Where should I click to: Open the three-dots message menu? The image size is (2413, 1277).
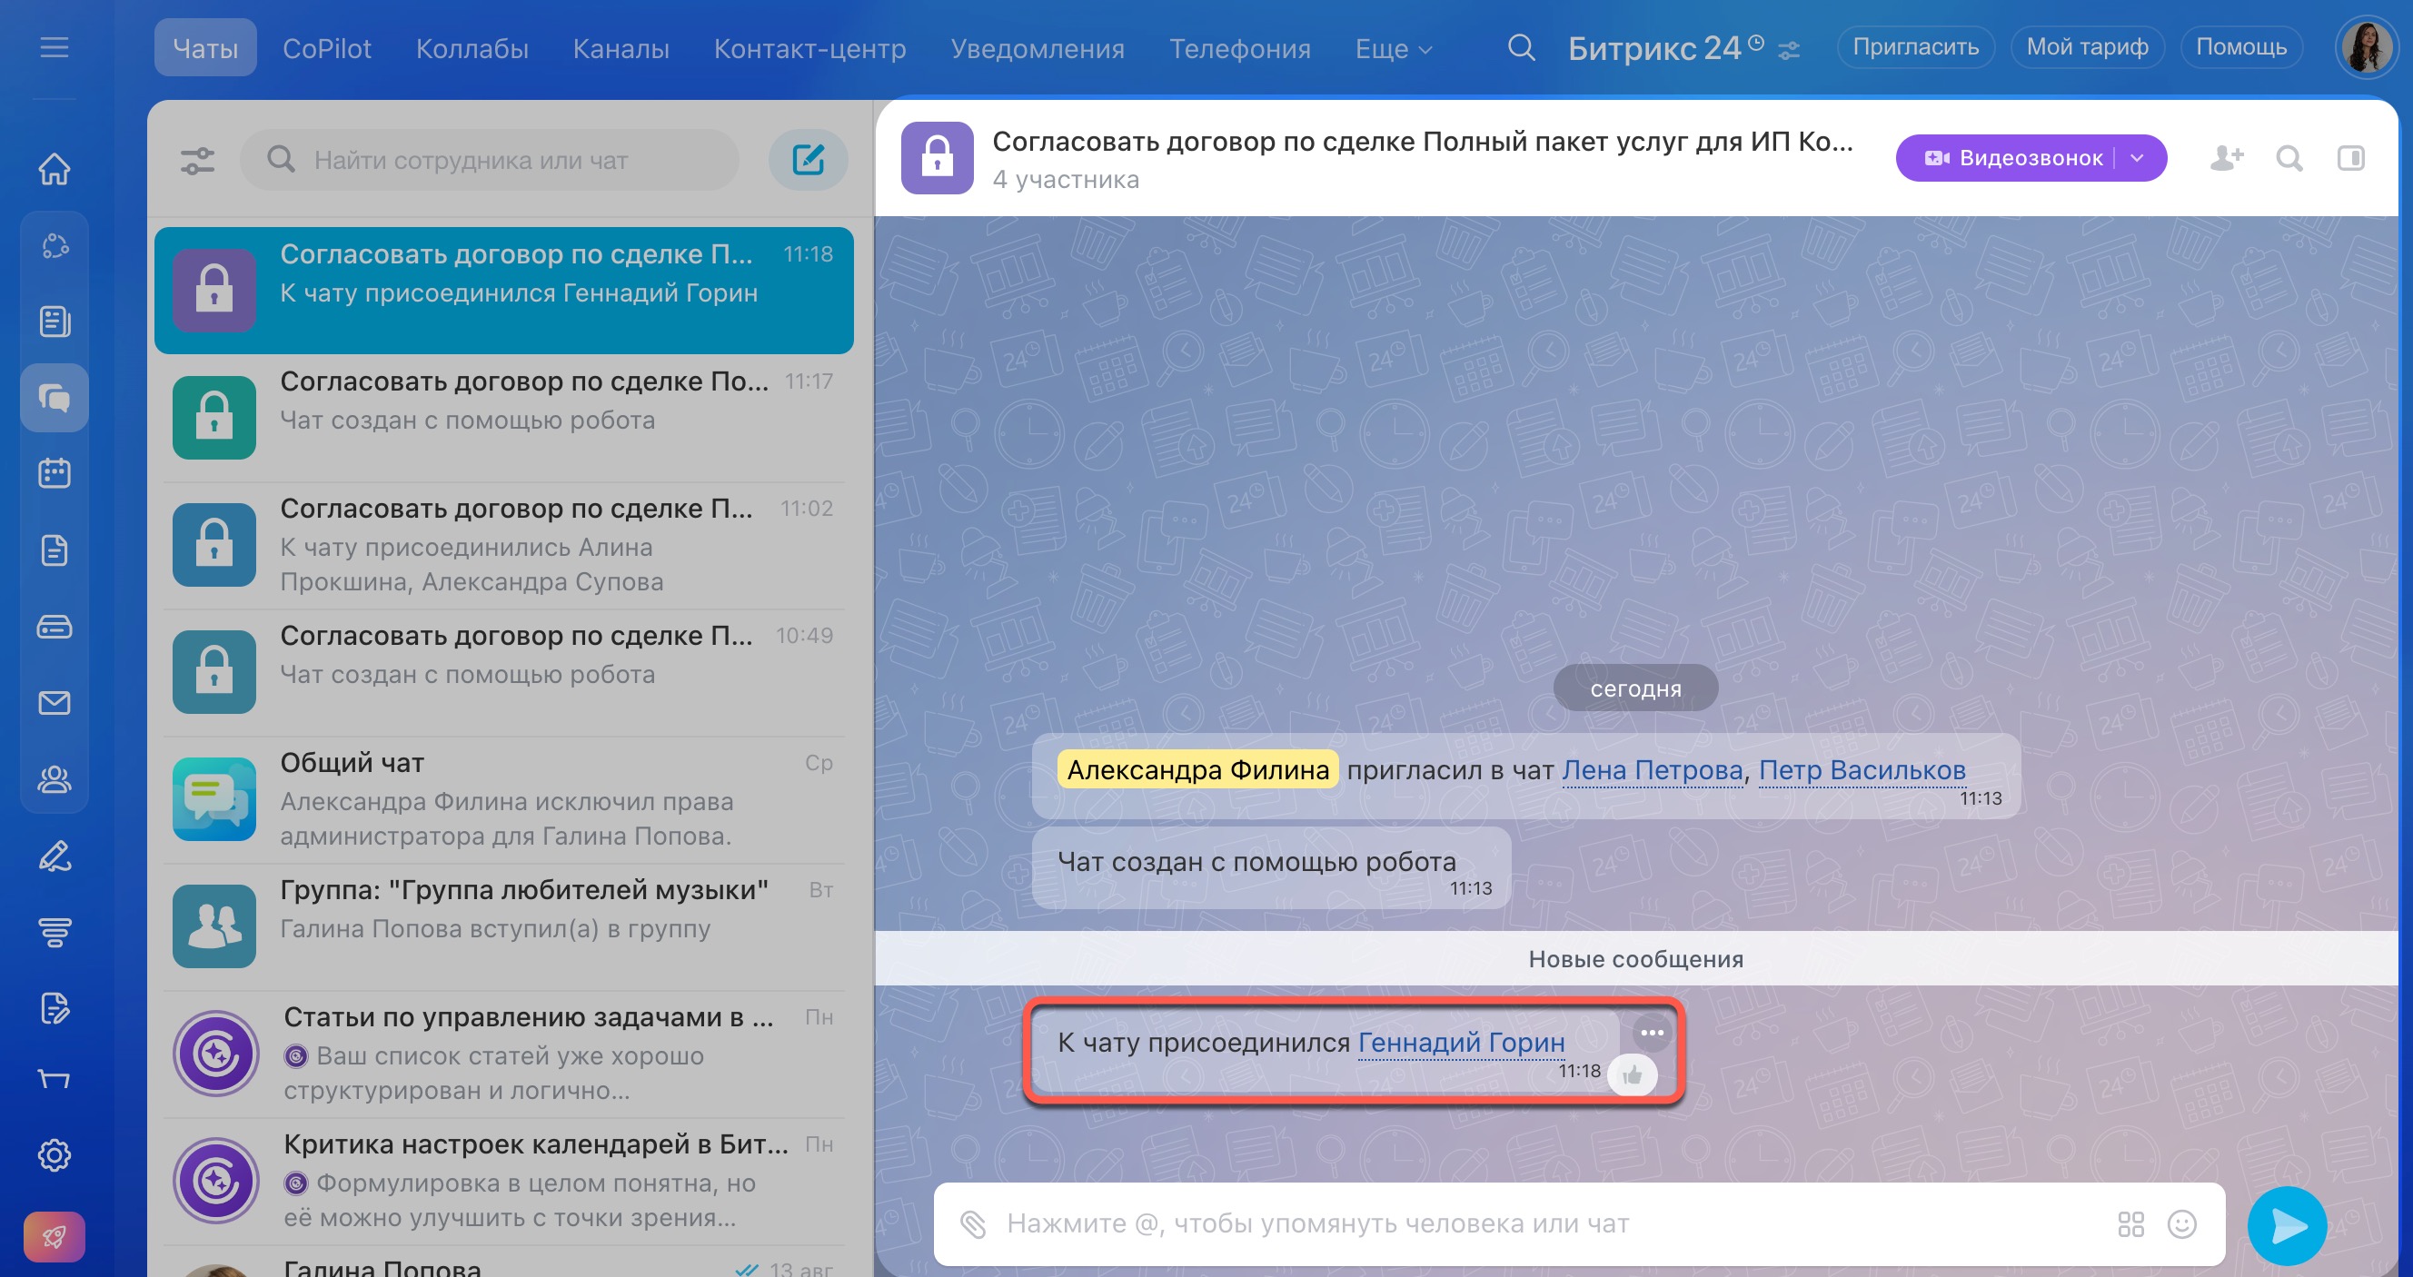click(x=1653, y=1033)
